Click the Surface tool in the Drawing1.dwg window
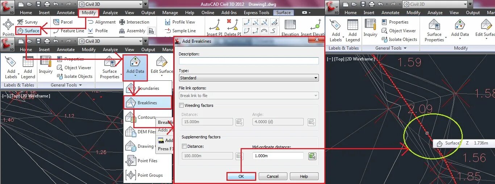Image resolution: width=495 pixels, height=184 pixels. tap(28, 31)
